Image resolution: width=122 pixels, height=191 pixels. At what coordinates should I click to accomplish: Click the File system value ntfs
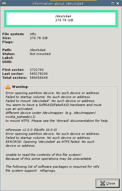(33, 34)
